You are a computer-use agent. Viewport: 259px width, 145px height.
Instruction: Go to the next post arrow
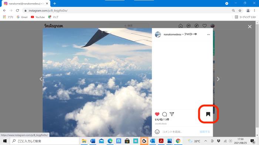pyautogui.click(x=218, y=79)
